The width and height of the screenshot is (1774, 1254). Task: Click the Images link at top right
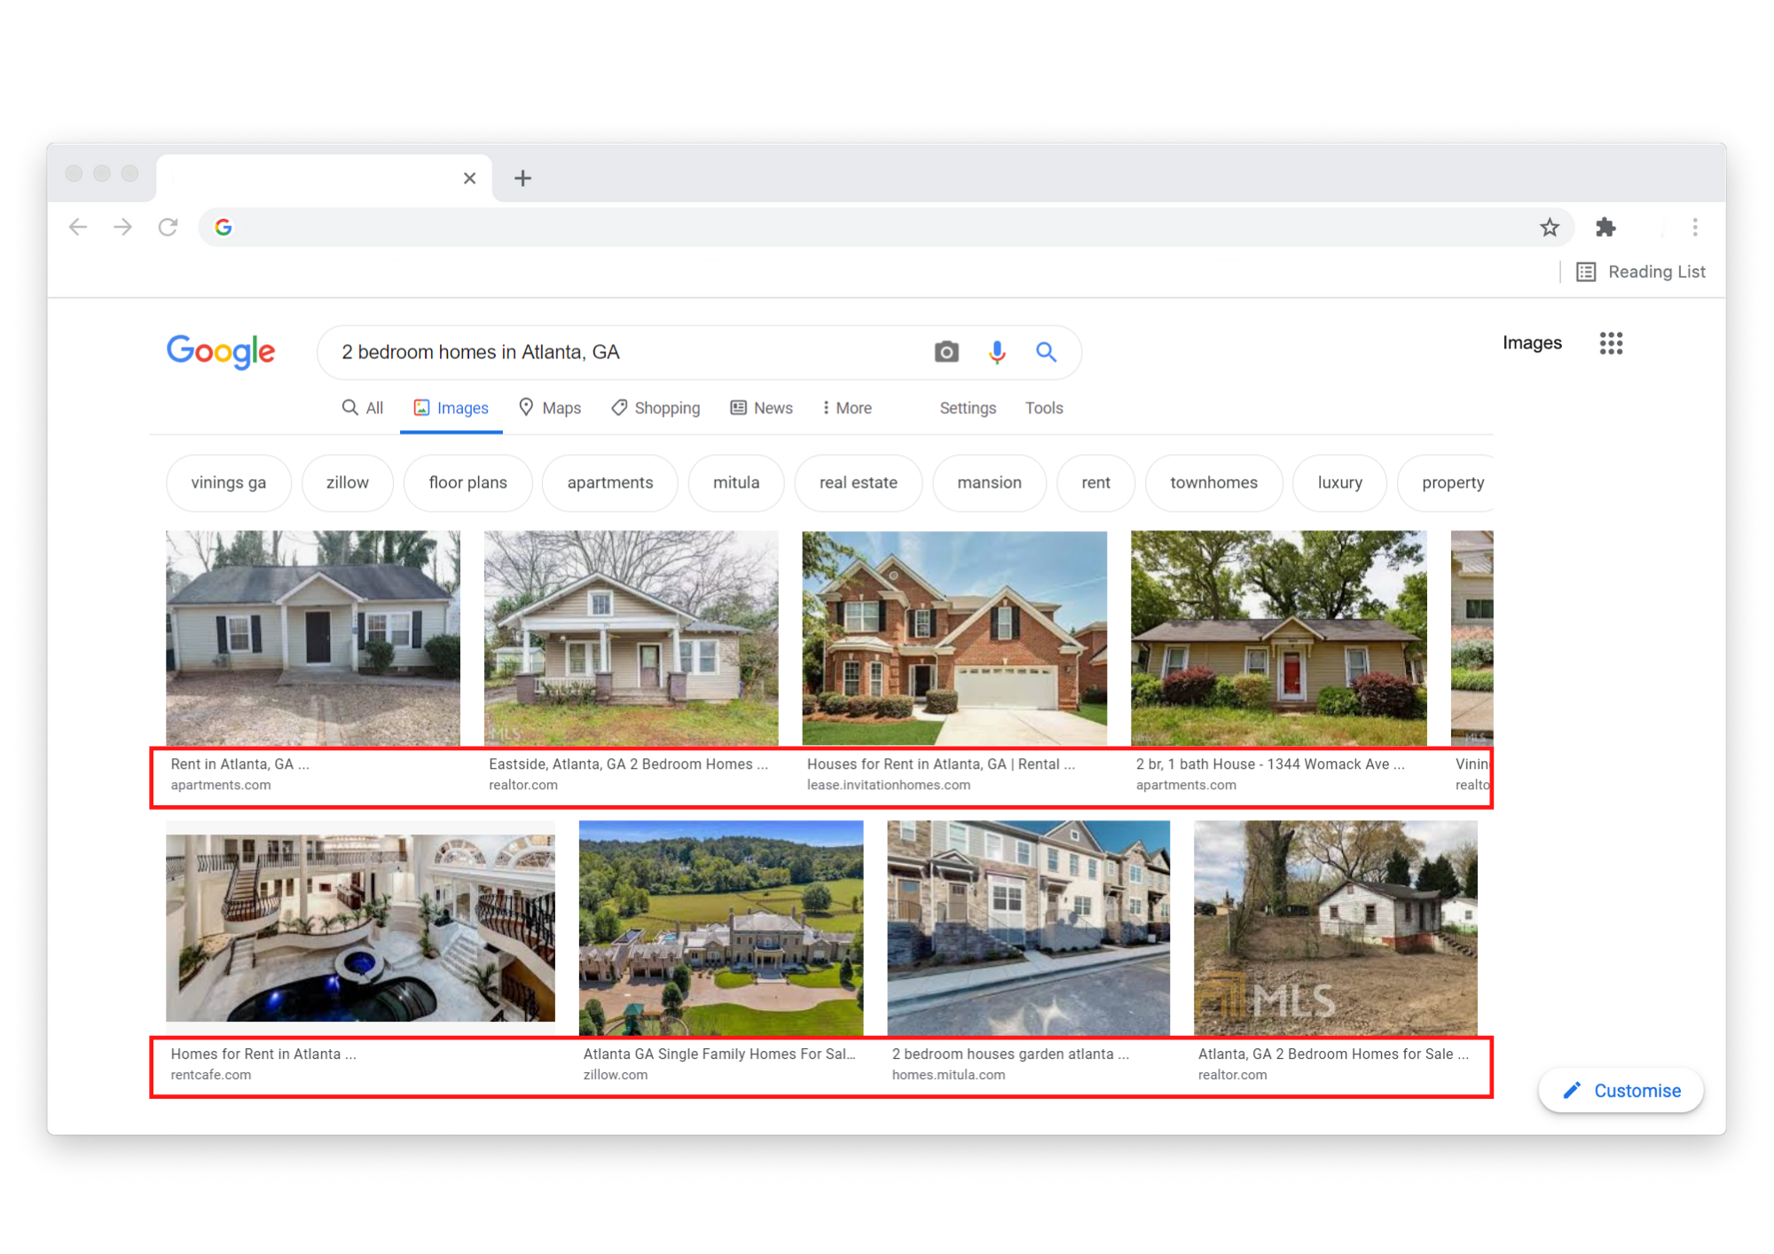1532,343
